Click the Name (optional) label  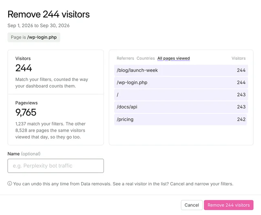coord(24,154)
